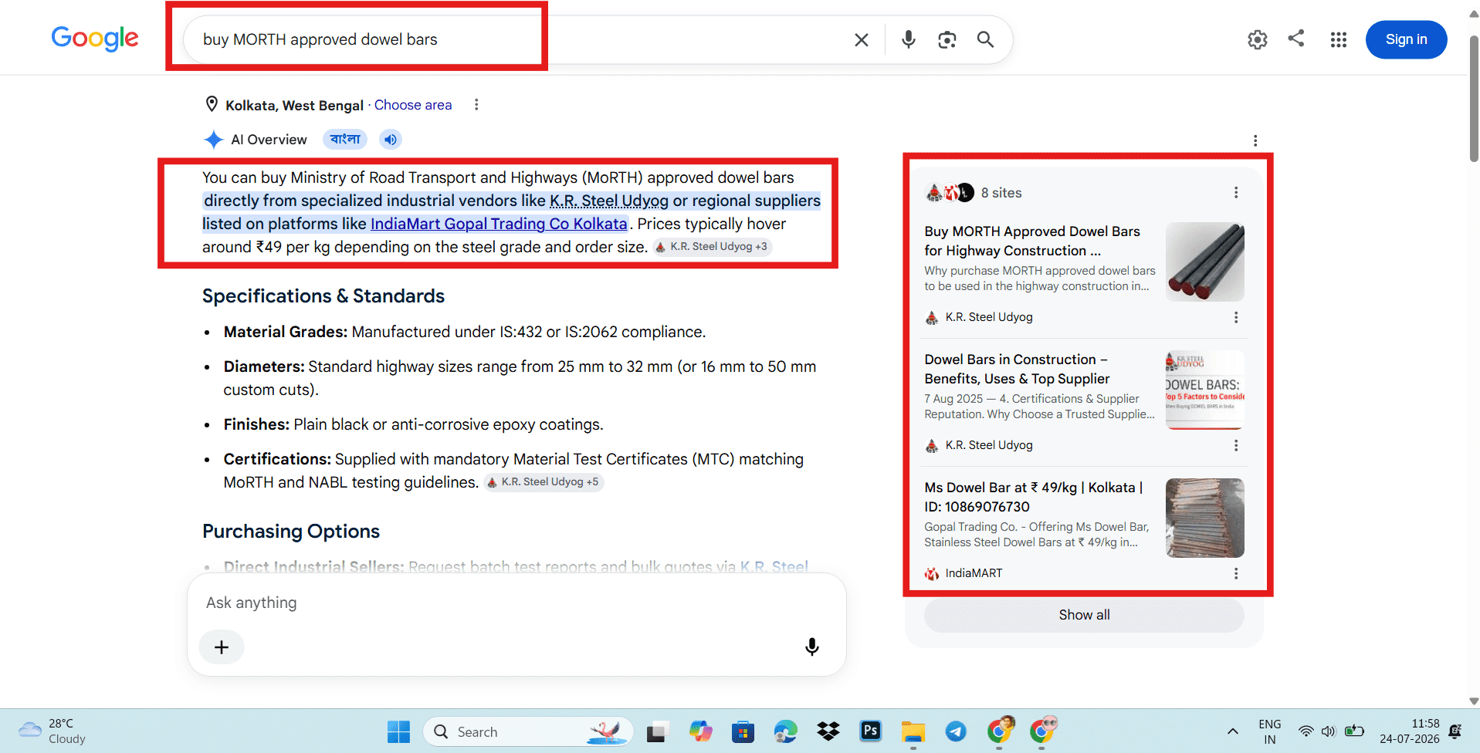Open File Explorer from taskbar
This screenshot has height=753, width=1480.
pos(913,731)
